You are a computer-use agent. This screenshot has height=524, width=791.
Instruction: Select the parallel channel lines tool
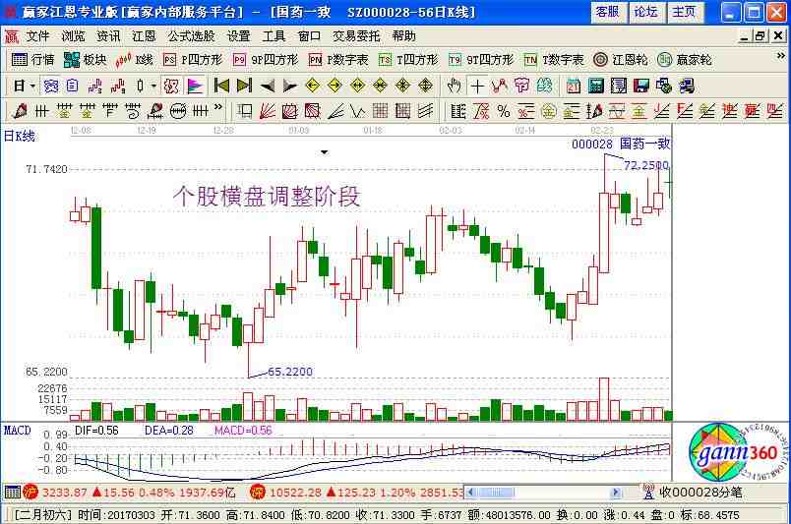pos(425,111)
